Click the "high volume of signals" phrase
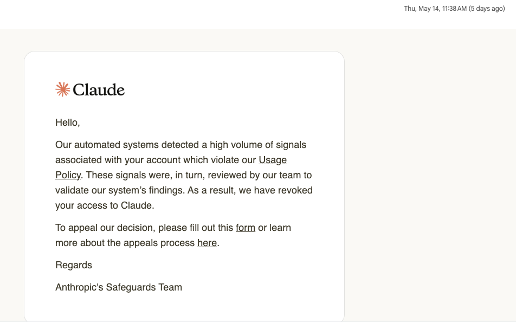Viewport: 516px width, 329px height. (x=258, y=145)
